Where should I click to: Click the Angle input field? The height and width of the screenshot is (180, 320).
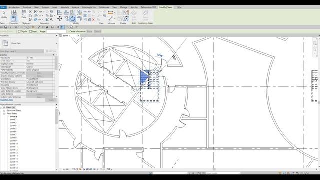56,32
